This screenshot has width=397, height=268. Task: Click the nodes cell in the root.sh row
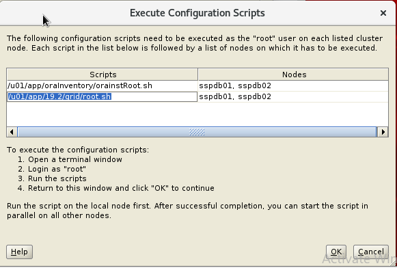(x=293, y=96)
